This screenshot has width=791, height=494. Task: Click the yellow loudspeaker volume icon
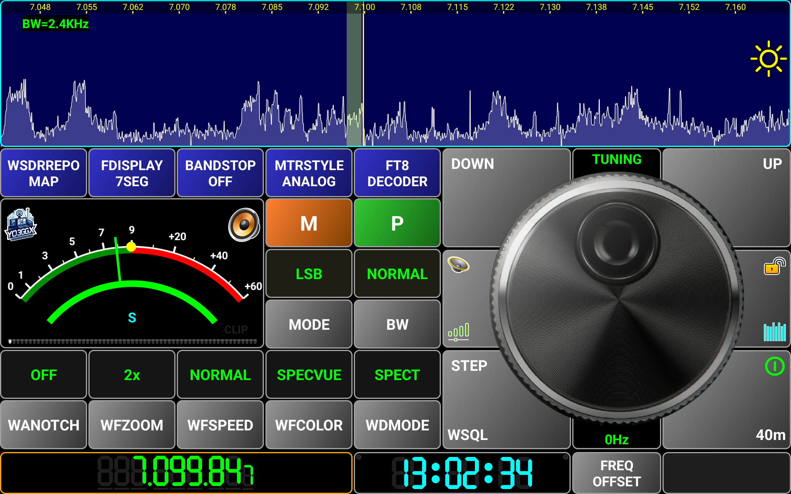click(458, 265)
